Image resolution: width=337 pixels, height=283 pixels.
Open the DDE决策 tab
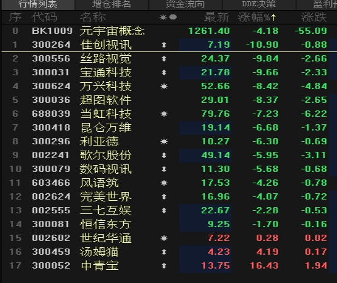click(x=259, y=4)
